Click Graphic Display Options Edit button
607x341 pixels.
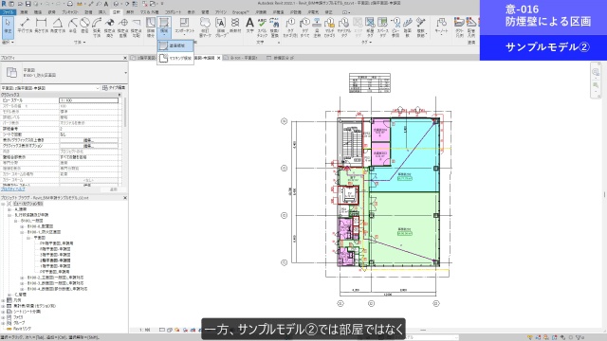click(x=88, y=146)
